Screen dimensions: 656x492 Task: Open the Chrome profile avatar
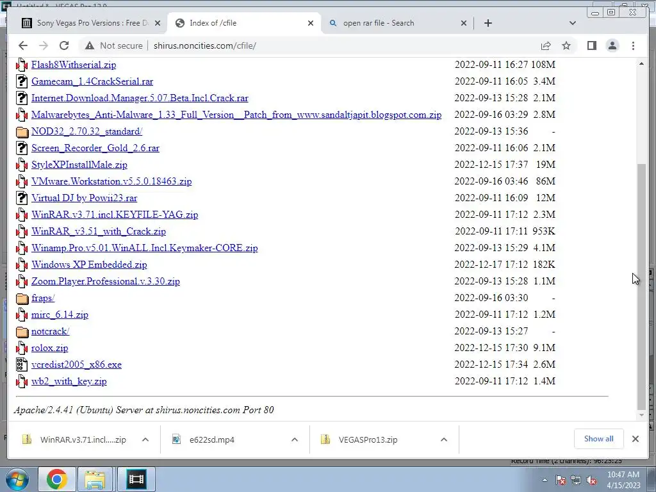coord(612,45)
